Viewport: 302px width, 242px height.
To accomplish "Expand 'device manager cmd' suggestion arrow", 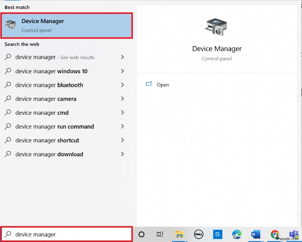I will (x=122, y=113).
